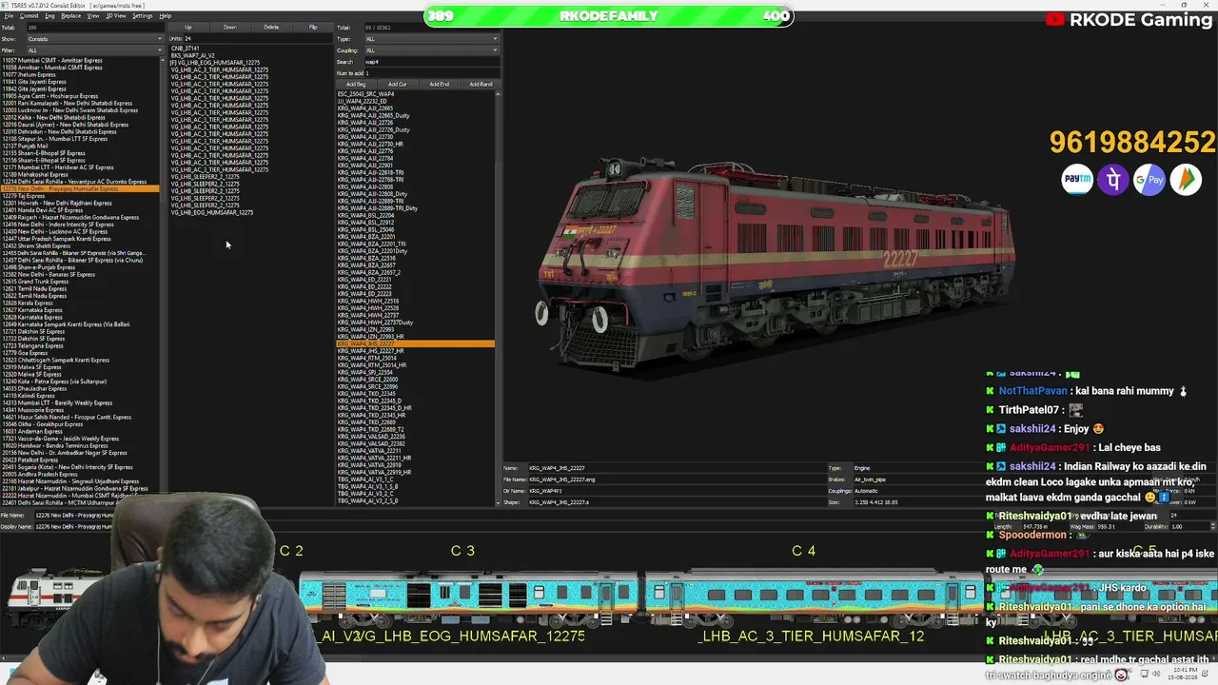Open the consist Filter dropdown
Image resolution: width=1218 pixels, height=685 pixels.
click(x=94, y=50)
